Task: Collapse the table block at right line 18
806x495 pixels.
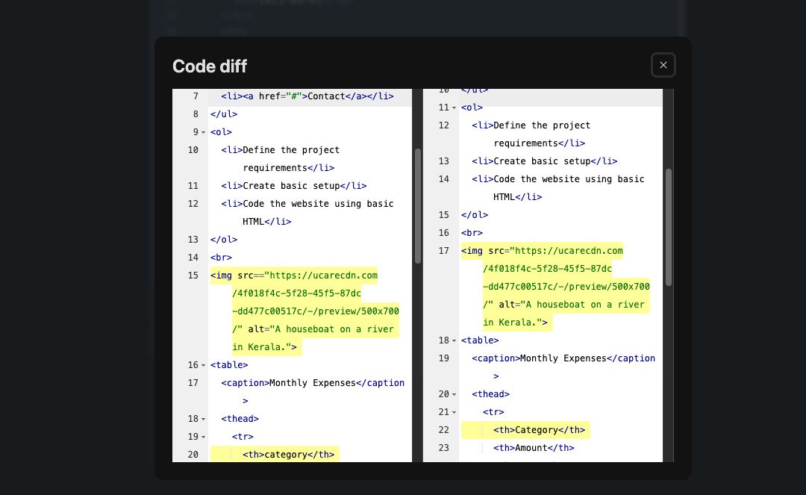Action: coord(454,340)
